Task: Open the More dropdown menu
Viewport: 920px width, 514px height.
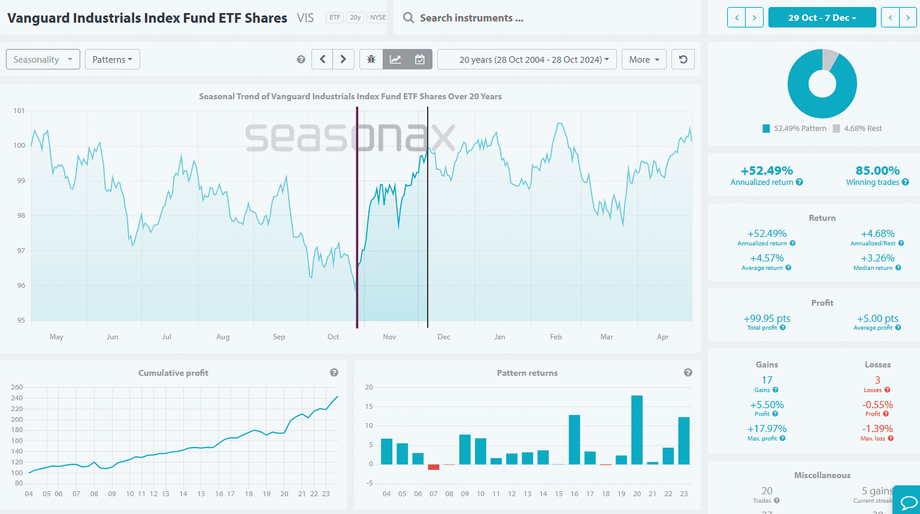Action: point(644,59)
